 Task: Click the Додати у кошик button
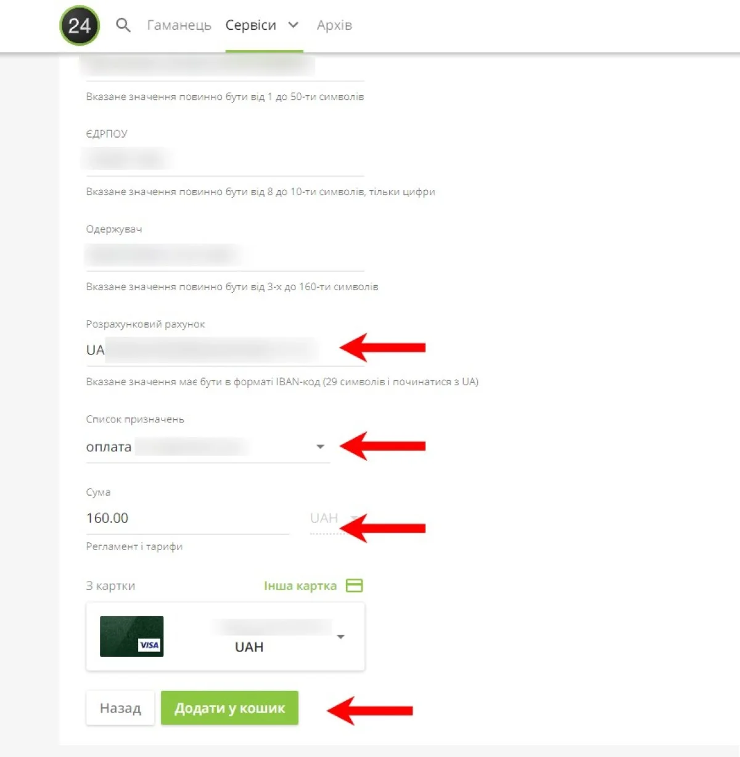click(229, 708)
